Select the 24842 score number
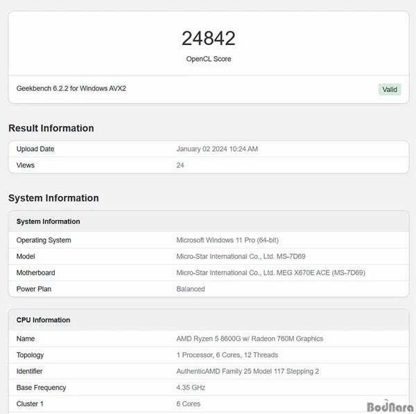The height and width of the screenshot is (414, 416). point(209,38)
